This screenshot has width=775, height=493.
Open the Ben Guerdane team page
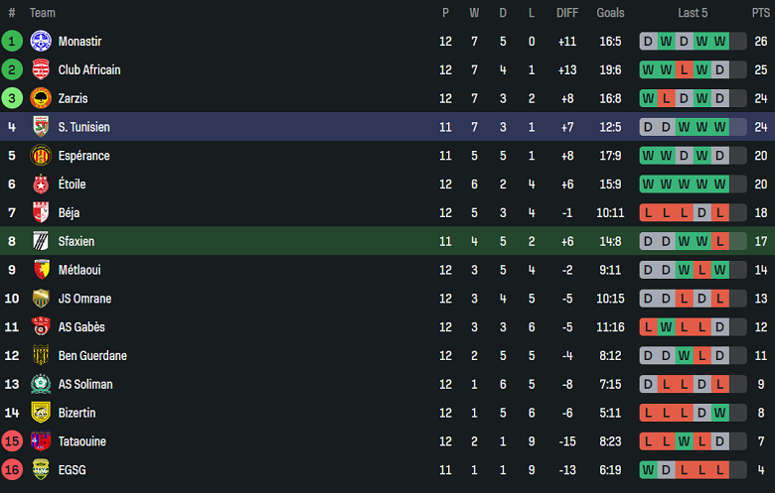click(92, 356)
